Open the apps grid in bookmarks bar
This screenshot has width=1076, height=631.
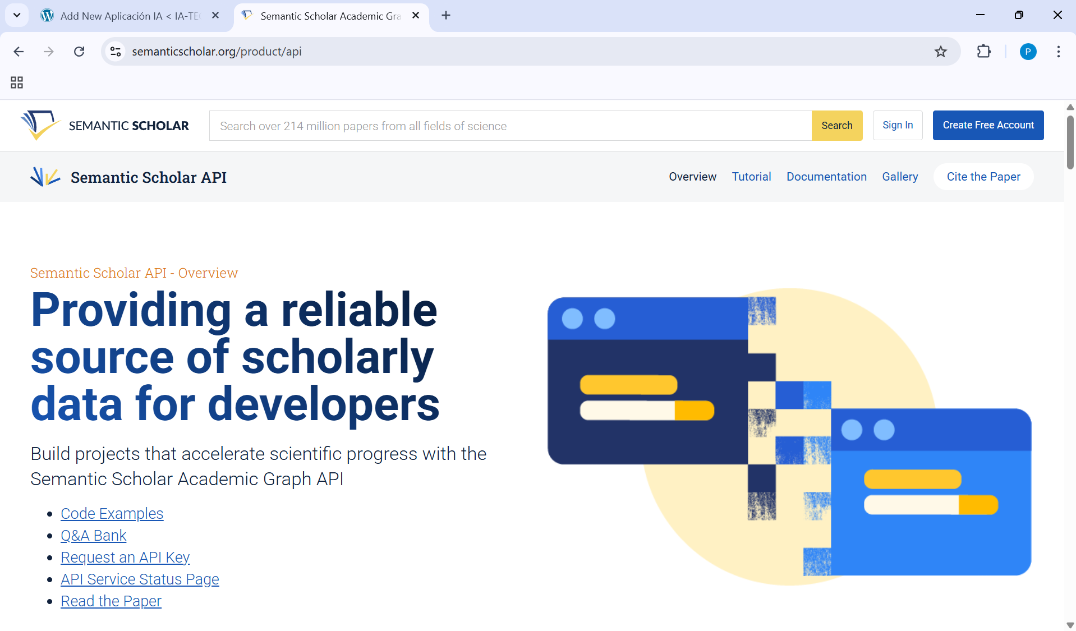17,83
